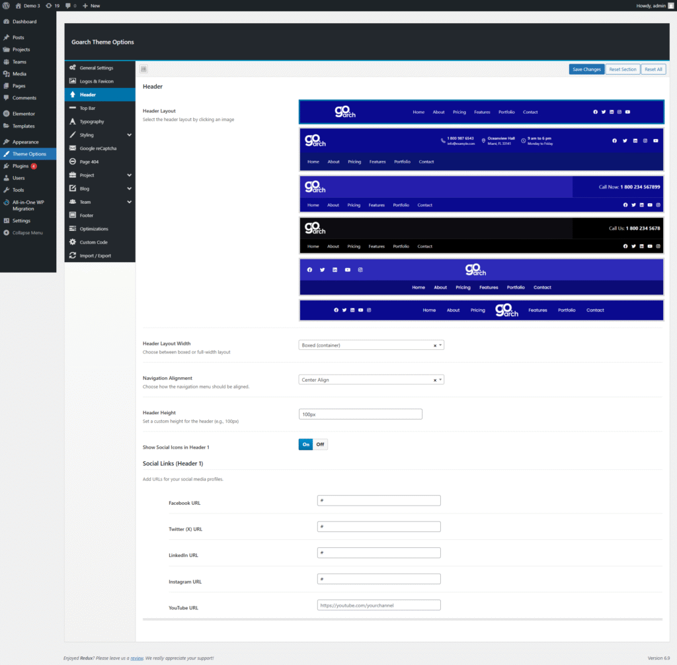Open the WordPress Settings menu
Viewport: 677px width, 665px height.
pos(28,221)
